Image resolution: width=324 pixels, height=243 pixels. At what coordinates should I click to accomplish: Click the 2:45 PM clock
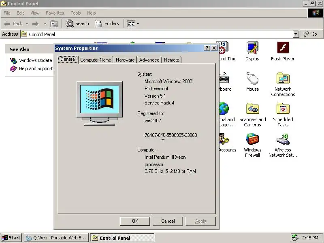tap(310, 238)
